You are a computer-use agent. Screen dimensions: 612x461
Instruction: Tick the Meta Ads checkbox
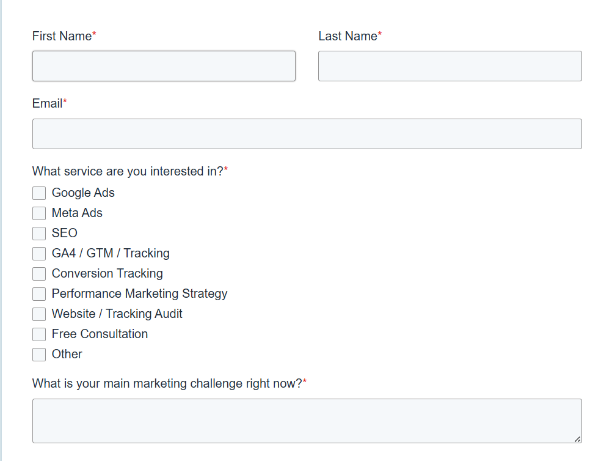pos(39,213)
